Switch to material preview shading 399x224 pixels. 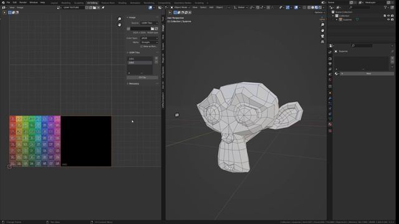tap(316, 7)
